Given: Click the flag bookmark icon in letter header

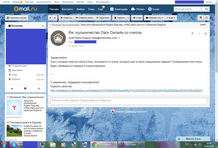Looking at the screenshot, I should (x=192, y=33).
